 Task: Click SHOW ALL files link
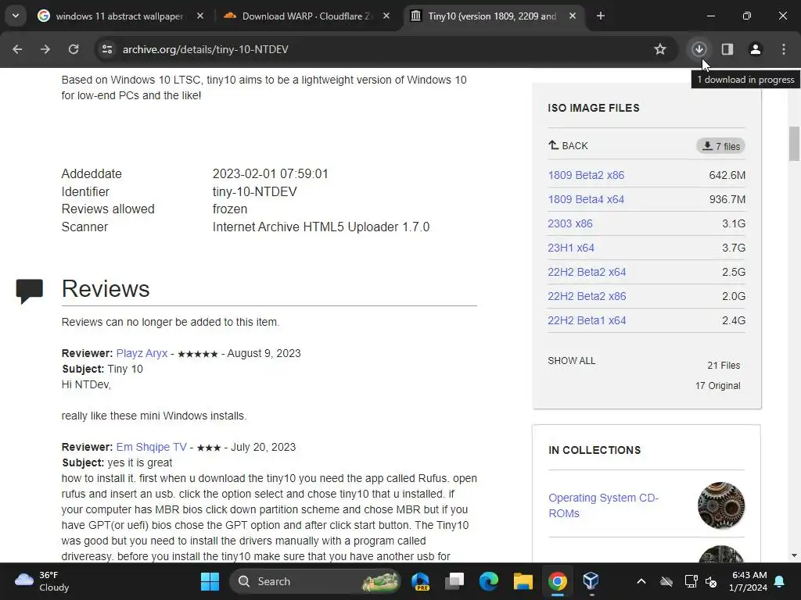pos(572,361)
